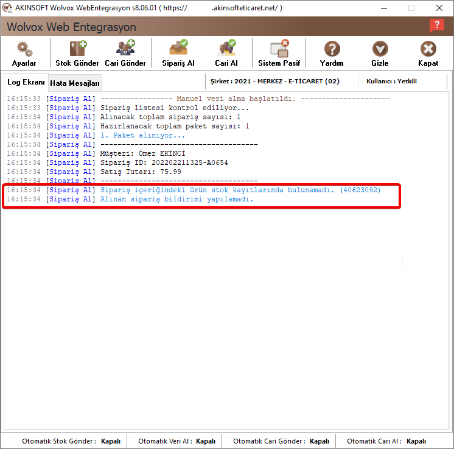Close window with title bar X
Viewport: 454px width, 449px height.
[439, 8]
